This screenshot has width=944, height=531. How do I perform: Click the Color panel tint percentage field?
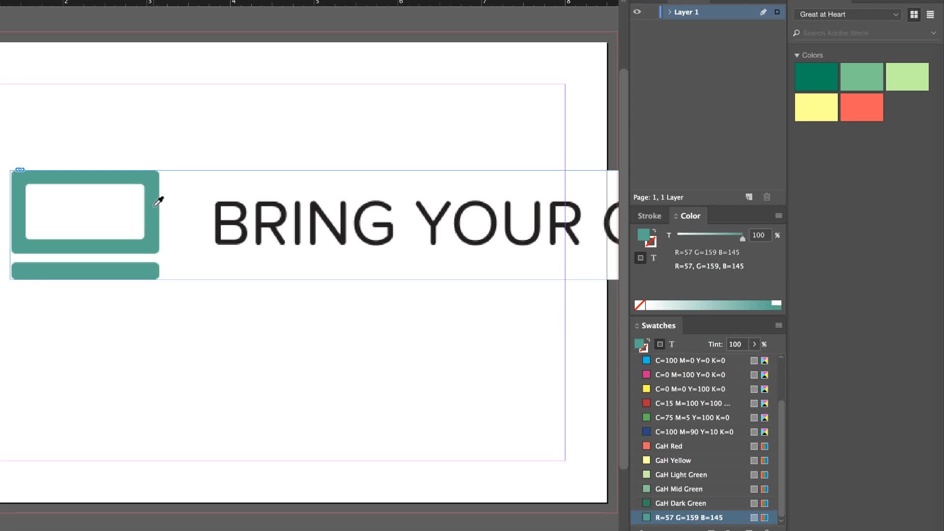(760, 235)
